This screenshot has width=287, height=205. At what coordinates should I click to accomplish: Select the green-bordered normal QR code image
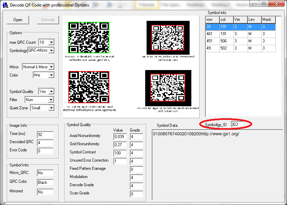[89, 38]
